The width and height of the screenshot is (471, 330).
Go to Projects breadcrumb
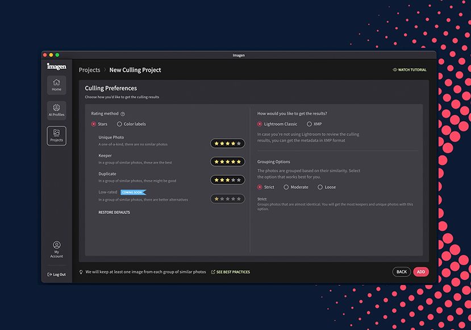[90, 70]
